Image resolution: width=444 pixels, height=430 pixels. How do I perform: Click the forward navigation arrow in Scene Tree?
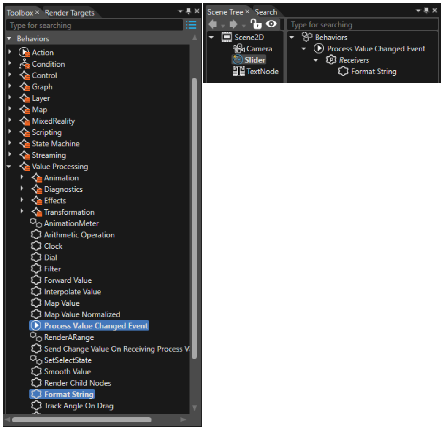pos(233,24)
